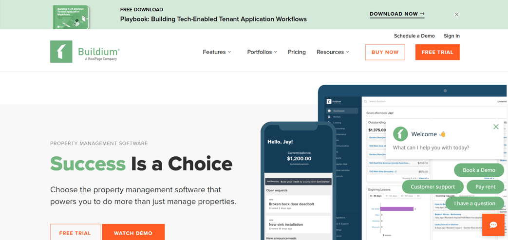Click the hero section FREE TRIAL button
This screenshot has height=240, width=508.
[75, 233]
